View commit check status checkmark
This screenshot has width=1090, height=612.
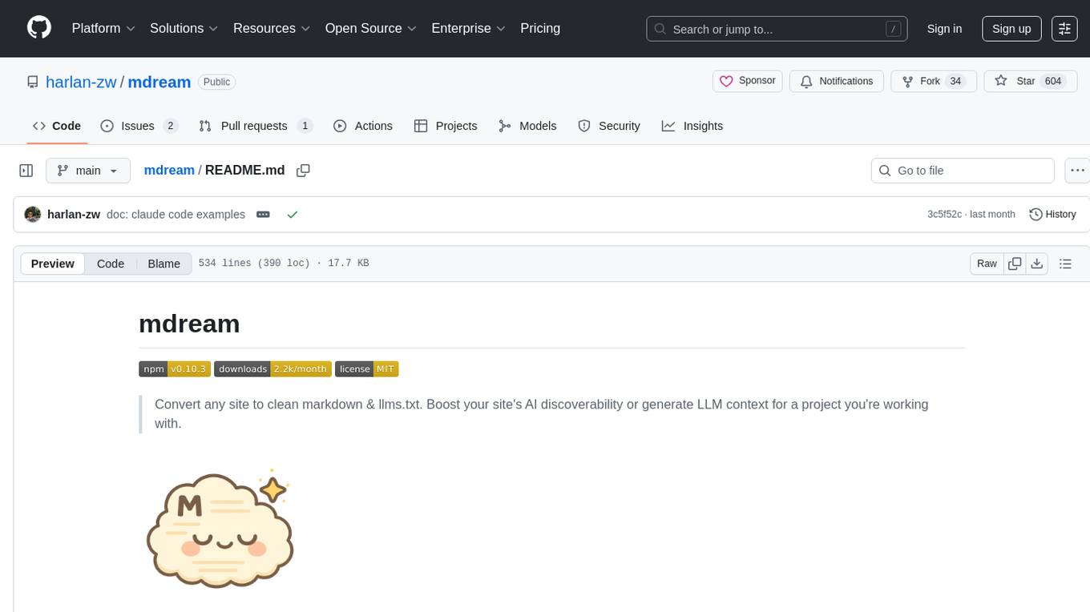(293, 215)
